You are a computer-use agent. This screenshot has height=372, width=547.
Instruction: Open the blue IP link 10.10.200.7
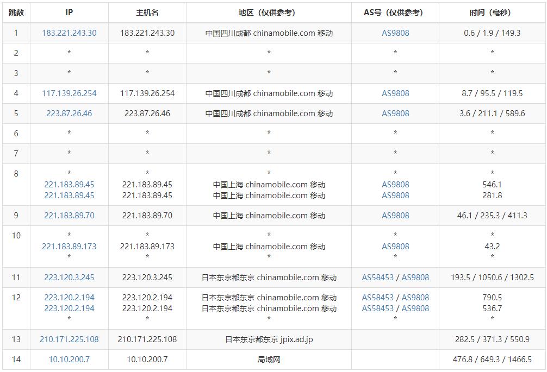[x=69, y=360]
